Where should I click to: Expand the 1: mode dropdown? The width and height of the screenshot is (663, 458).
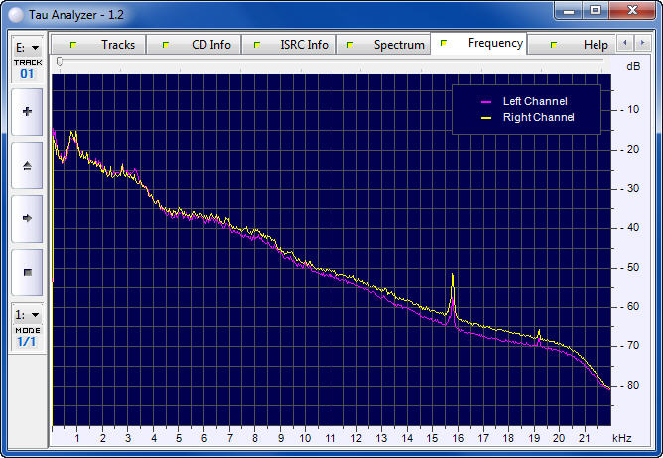27,315
